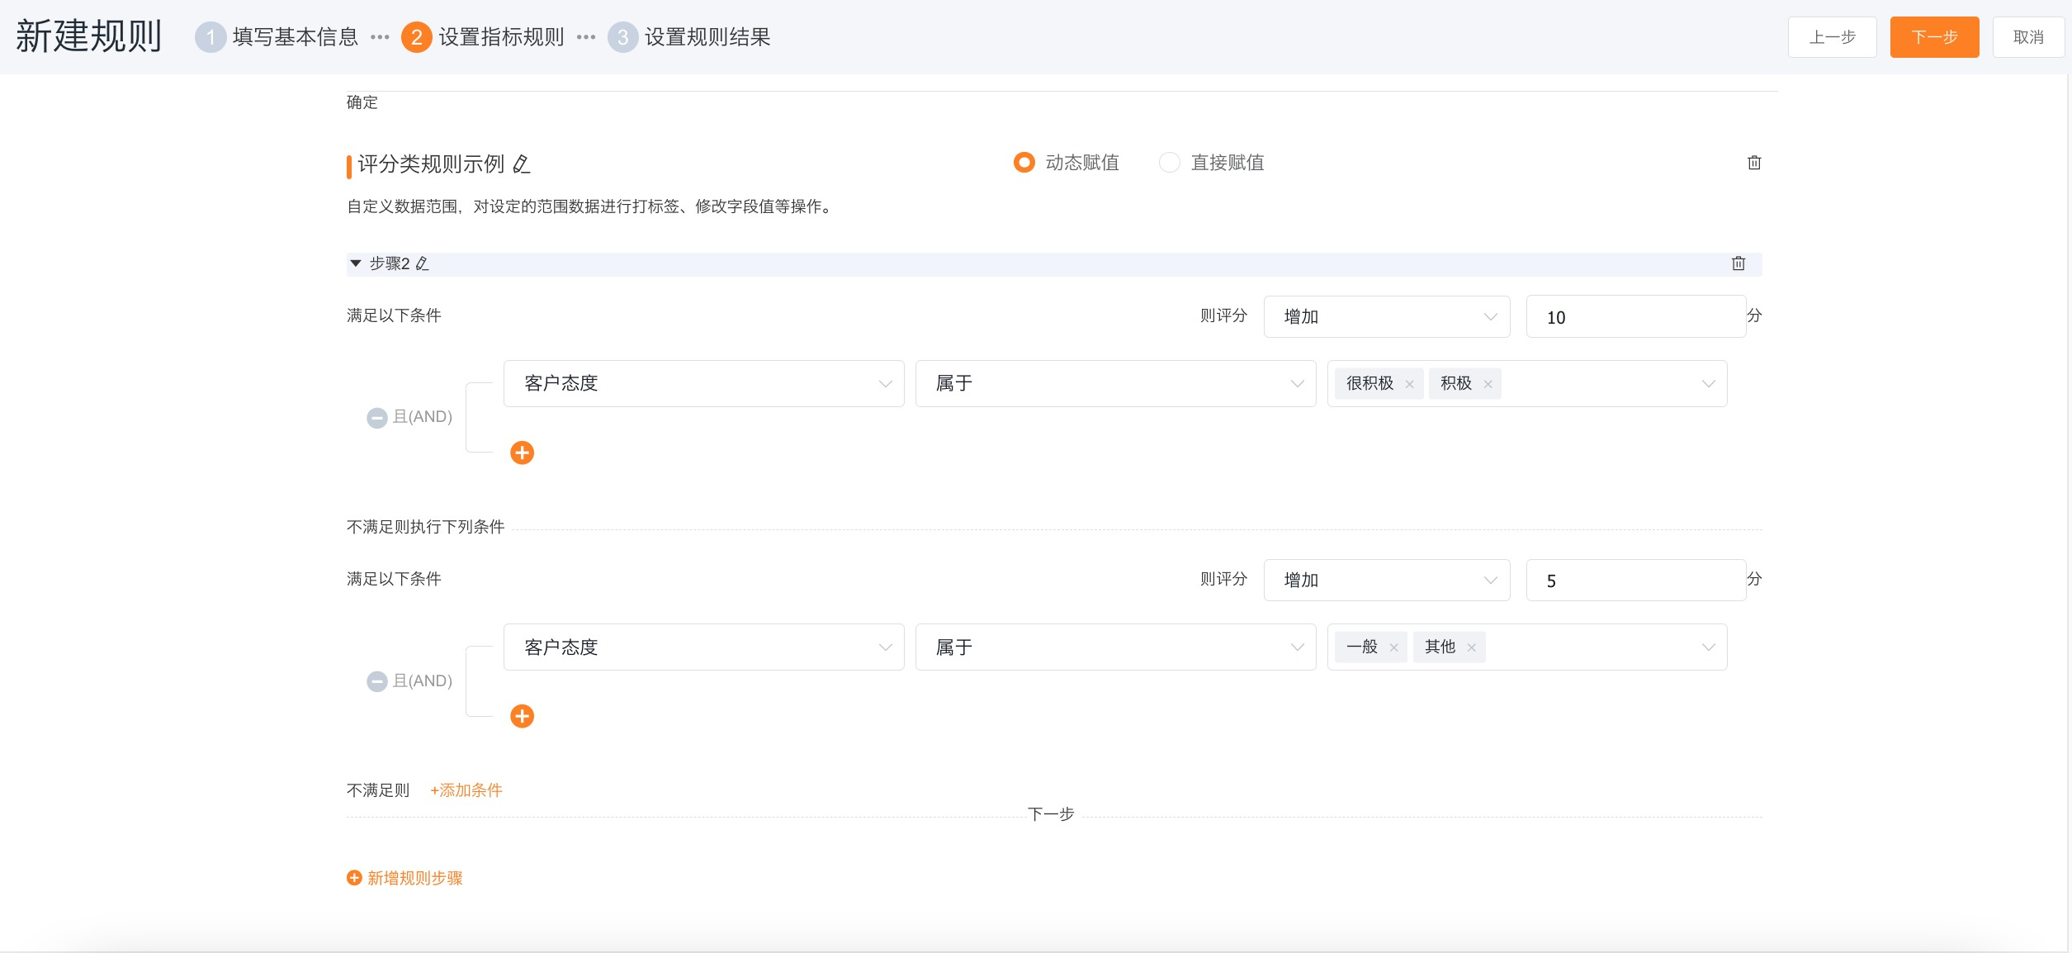This screenshot has width=2072, height=953.
Task: Go to step 2 设置指标规则
Action: click(x=483, y=37)
